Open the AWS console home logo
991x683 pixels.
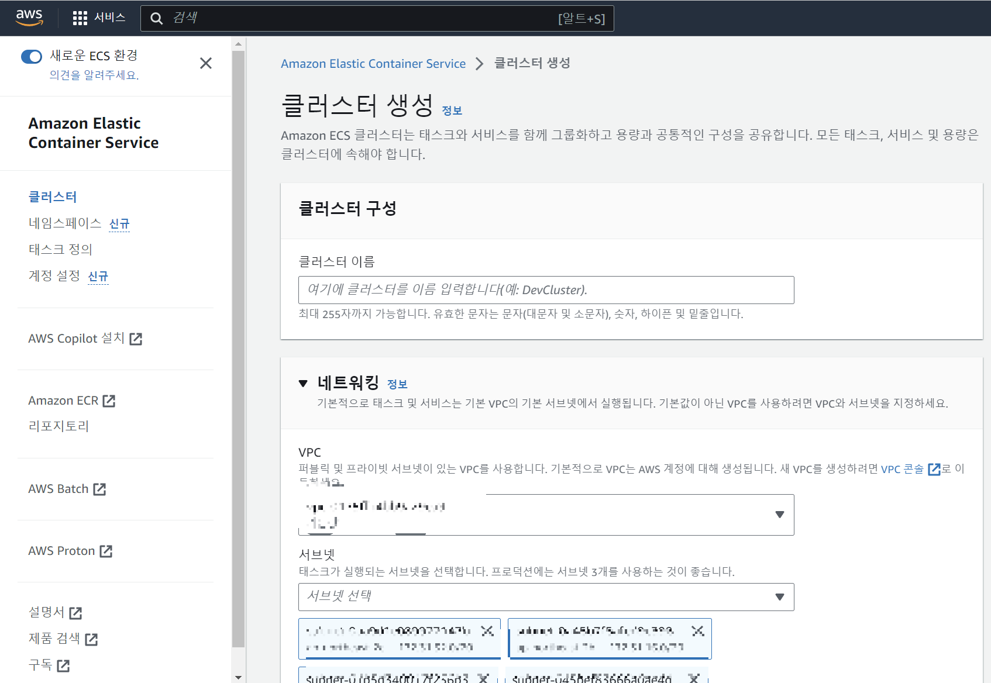(x=29, y=18)
